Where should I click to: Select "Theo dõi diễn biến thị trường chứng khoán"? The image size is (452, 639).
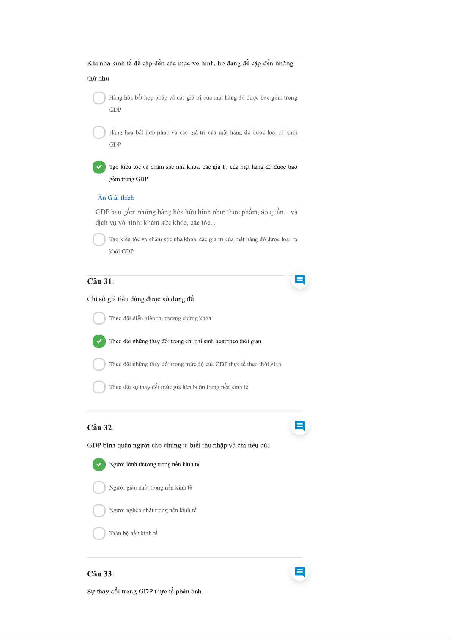click(99, 318)
